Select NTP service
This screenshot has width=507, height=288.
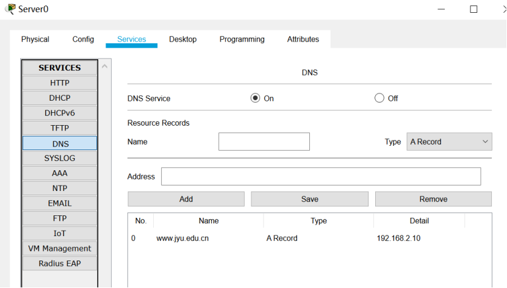pos(60,188)
